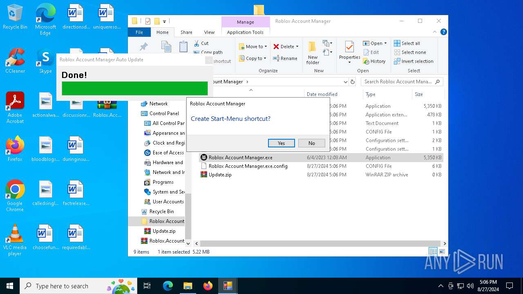
Task: Open Google Chrome desktop icon
Action: click(x=15, y=196)
